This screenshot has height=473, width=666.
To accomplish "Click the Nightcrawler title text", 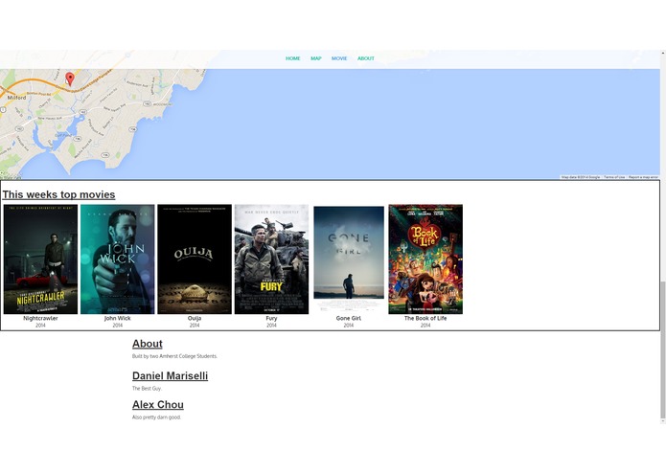I will click(40, 318).
